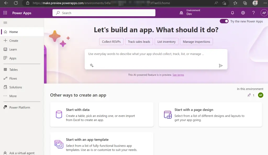
Task: Click the people icon under In this environment
Action: pos(249,95)
